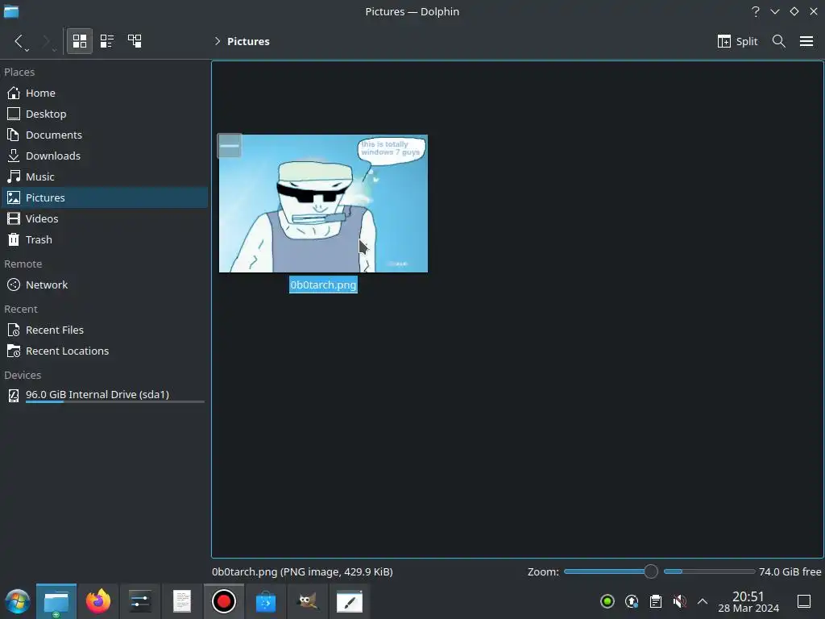Click the muted volume tray icon
This screenshot has width=825, height=619.
click(679, 601)
